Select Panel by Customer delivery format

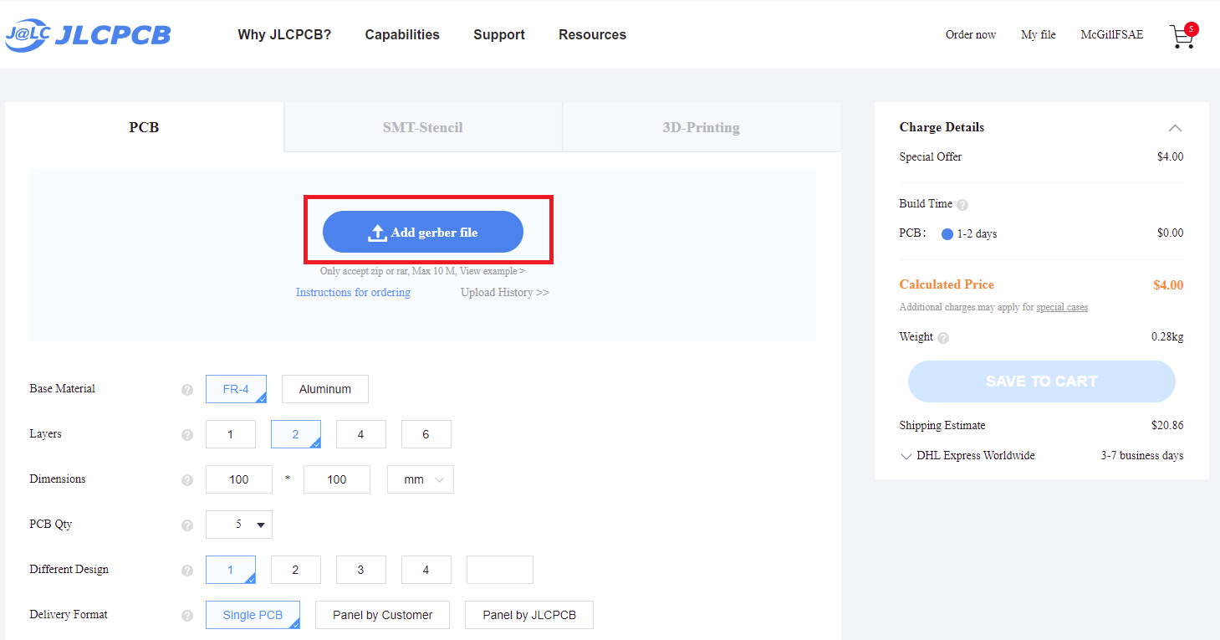coord(382,615)
